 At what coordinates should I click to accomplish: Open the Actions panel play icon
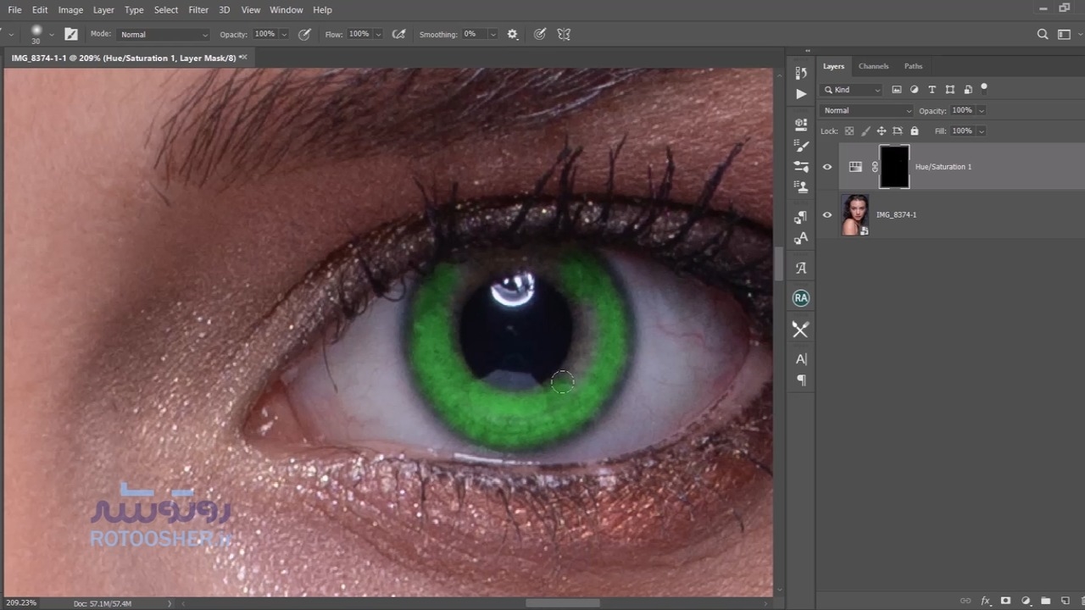[801, 94]
